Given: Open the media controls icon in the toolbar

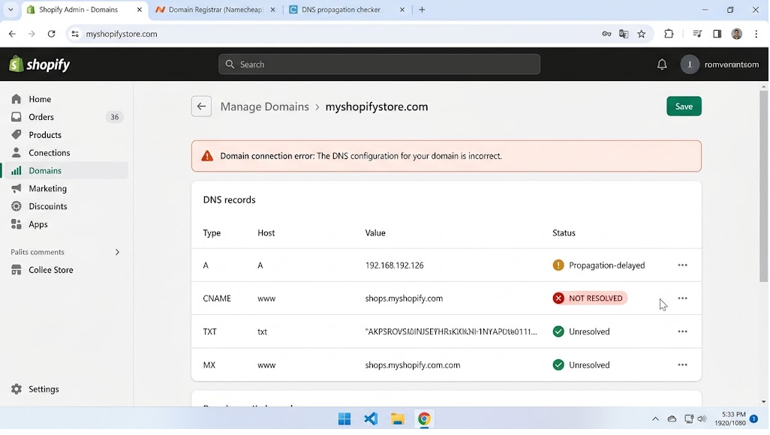Looking at the screenshot, I should [697, 34].
